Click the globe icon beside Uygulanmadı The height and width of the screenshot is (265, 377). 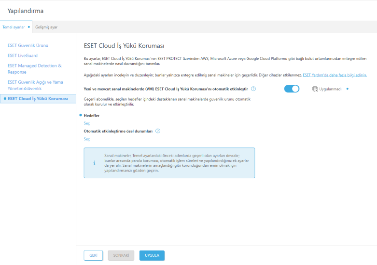pyautogui.click(x=315, y=89)
